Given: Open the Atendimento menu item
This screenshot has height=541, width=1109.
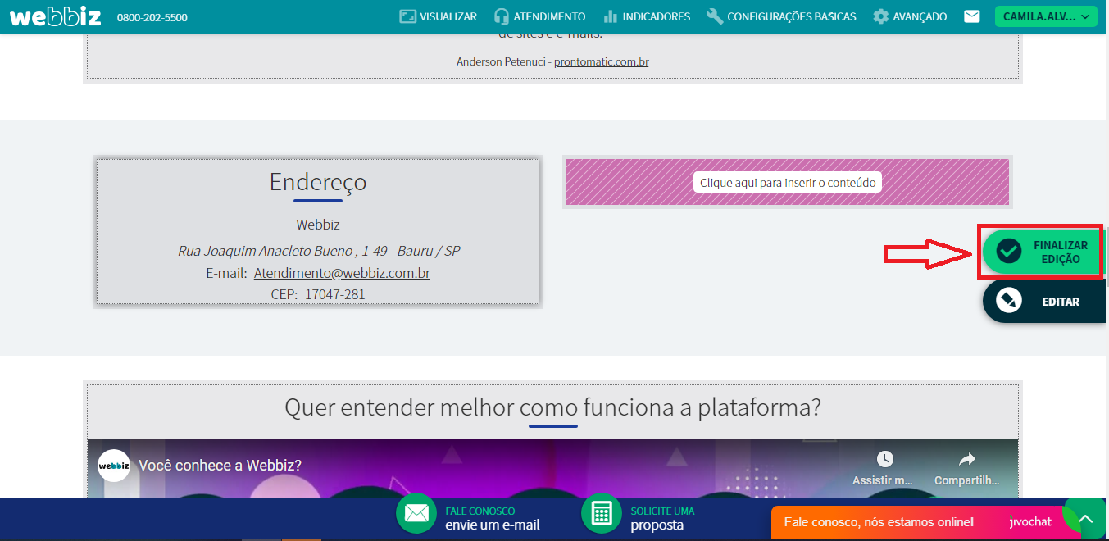Looking at the screenshot, I should pos(539,16).
